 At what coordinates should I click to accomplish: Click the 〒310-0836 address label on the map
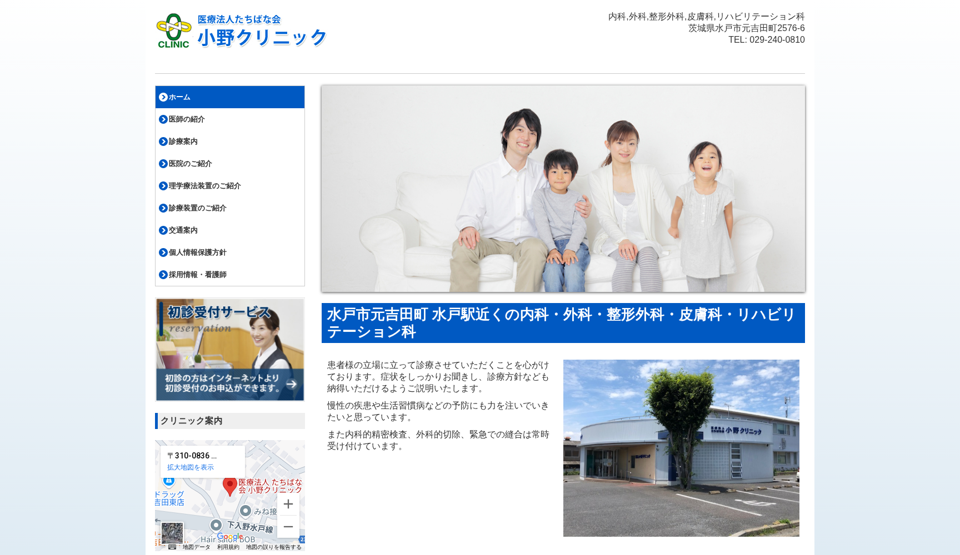click(x=192, y=456)
